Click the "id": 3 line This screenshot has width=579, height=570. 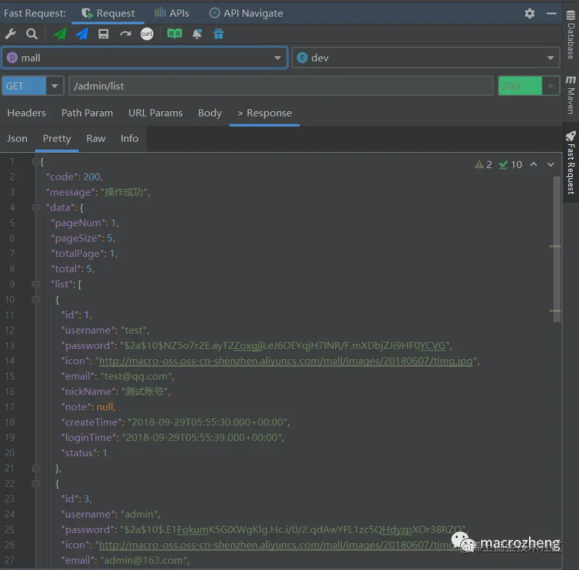tap(77, 499)
